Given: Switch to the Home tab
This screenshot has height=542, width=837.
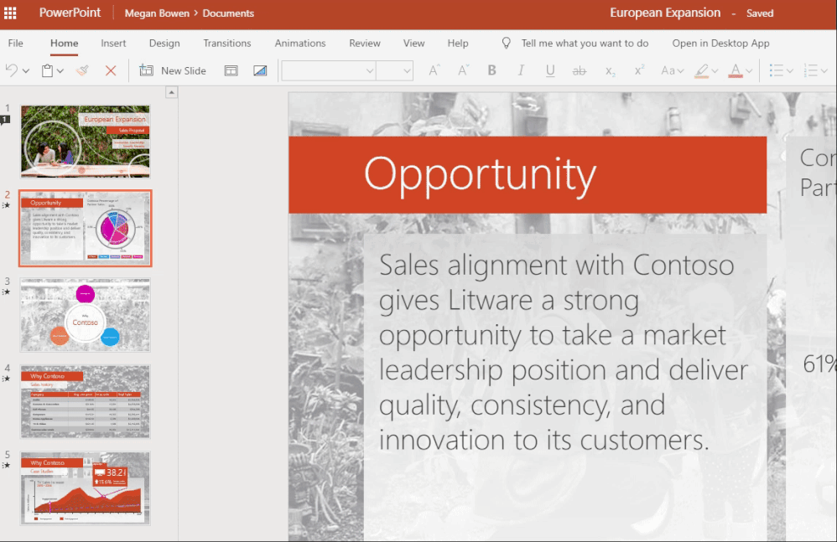Looking at the screenshot, I should [x=64, y=44].
